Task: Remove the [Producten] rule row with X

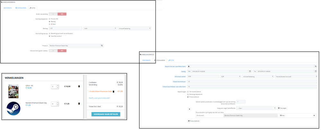Action: click(x=314, y=116)
